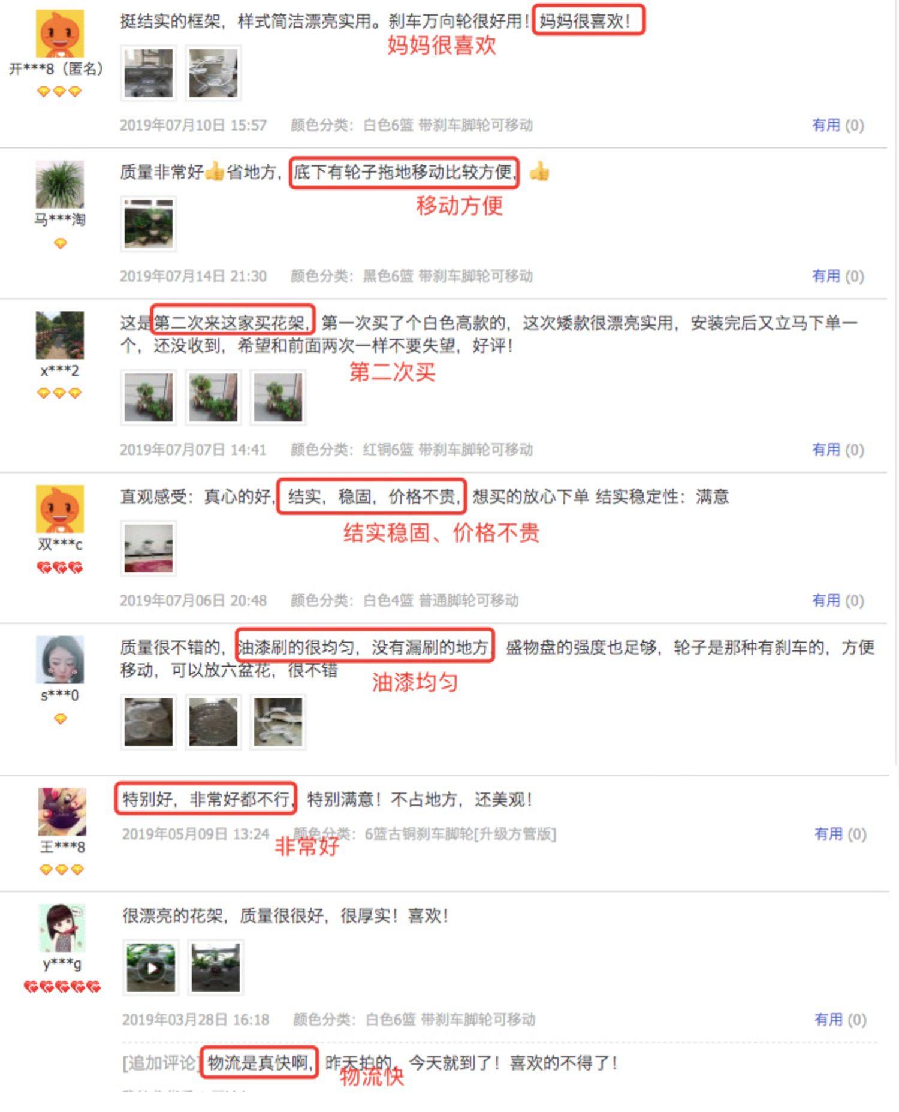The height and width of the screenshot is (1112, 899).
Task: Open third photo in x***2's review
Action: pos(278,397)
